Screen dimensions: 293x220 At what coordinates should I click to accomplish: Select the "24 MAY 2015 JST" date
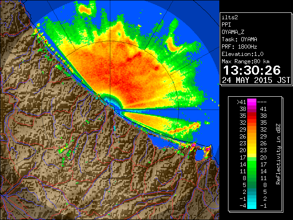256,80
